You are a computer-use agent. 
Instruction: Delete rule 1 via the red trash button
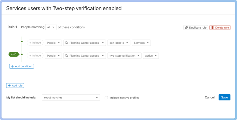point(220,27)
